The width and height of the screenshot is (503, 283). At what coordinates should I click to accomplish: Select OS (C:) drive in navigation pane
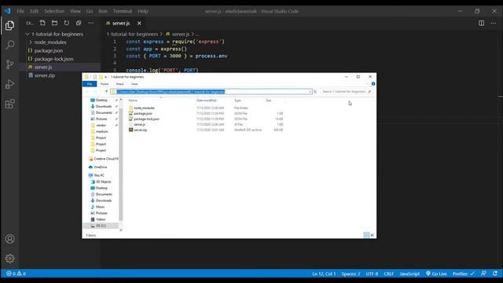[x=101, y=226]
